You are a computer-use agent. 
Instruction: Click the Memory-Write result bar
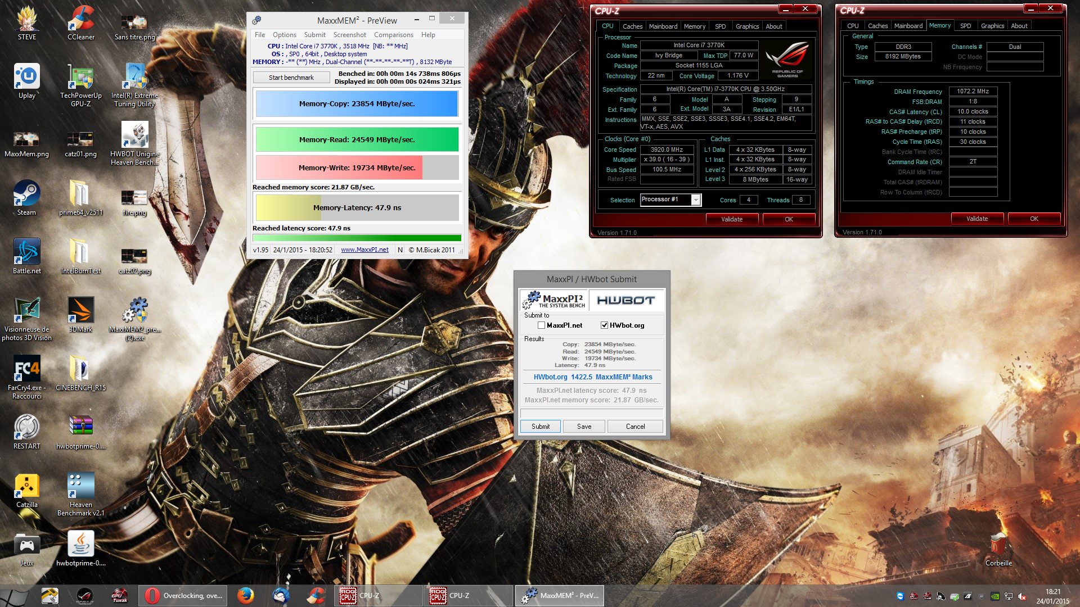357,167
